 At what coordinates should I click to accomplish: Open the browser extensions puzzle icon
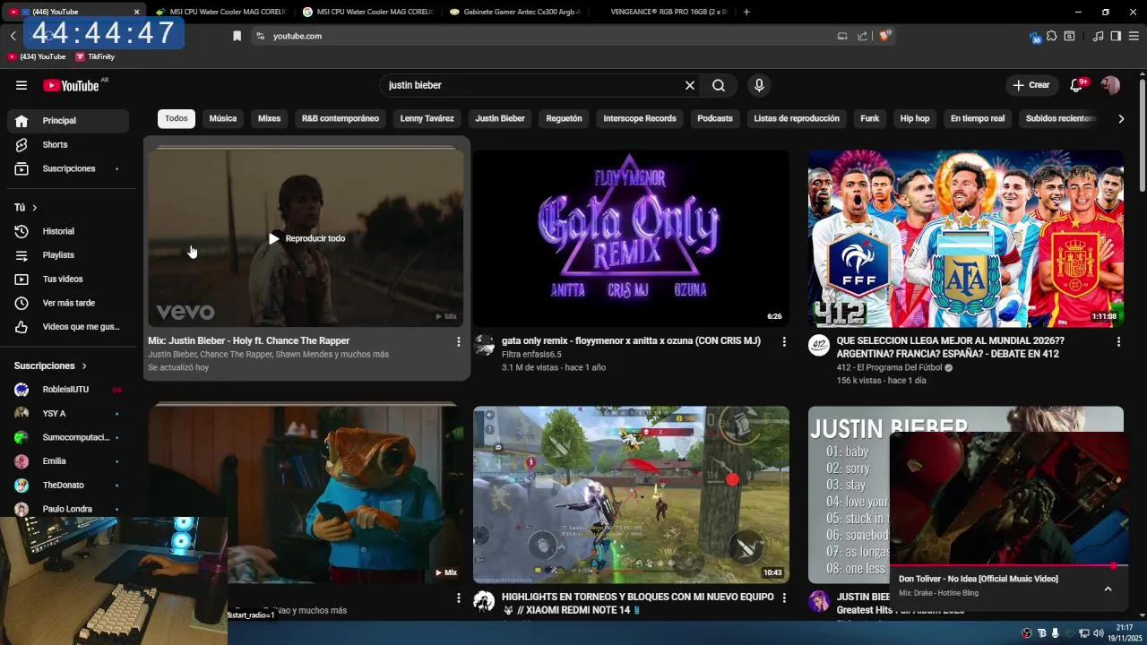[1052, 36]
